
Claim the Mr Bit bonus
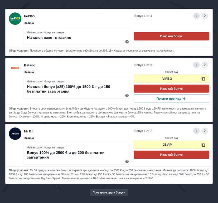point(171,155)
